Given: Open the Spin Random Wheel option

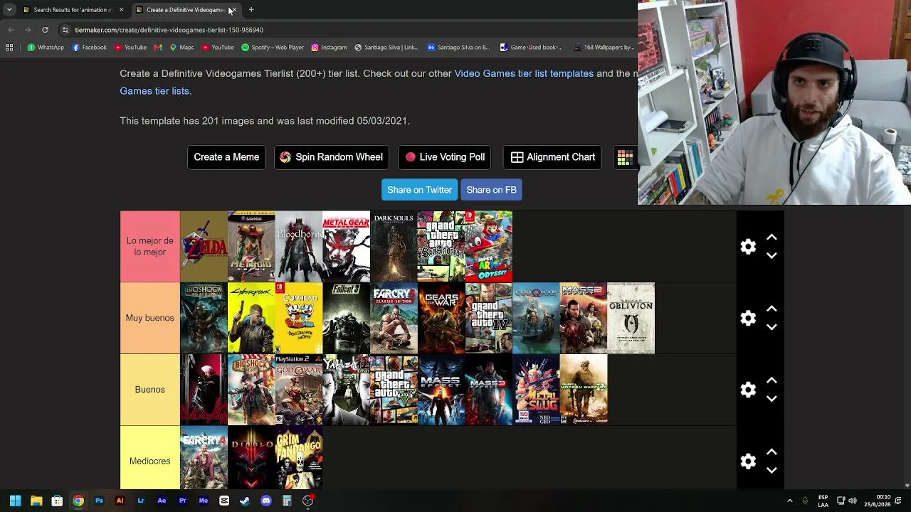Looking at the screenshot, I should pyautogui.click(x=331, y=157).
